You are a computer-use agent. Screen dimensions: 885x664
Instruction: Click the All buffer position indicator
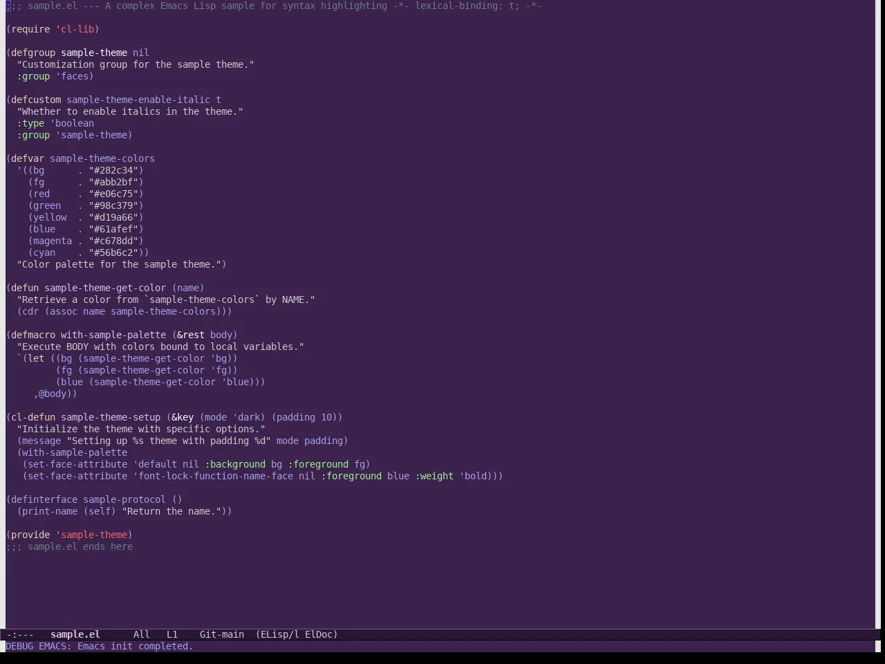click(x=142, y=634)
